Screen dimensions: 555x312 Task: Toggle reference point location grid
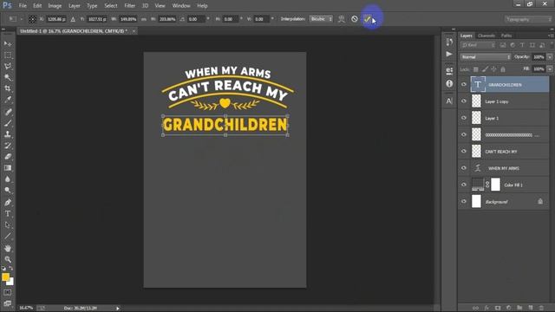tap(32, 19)
